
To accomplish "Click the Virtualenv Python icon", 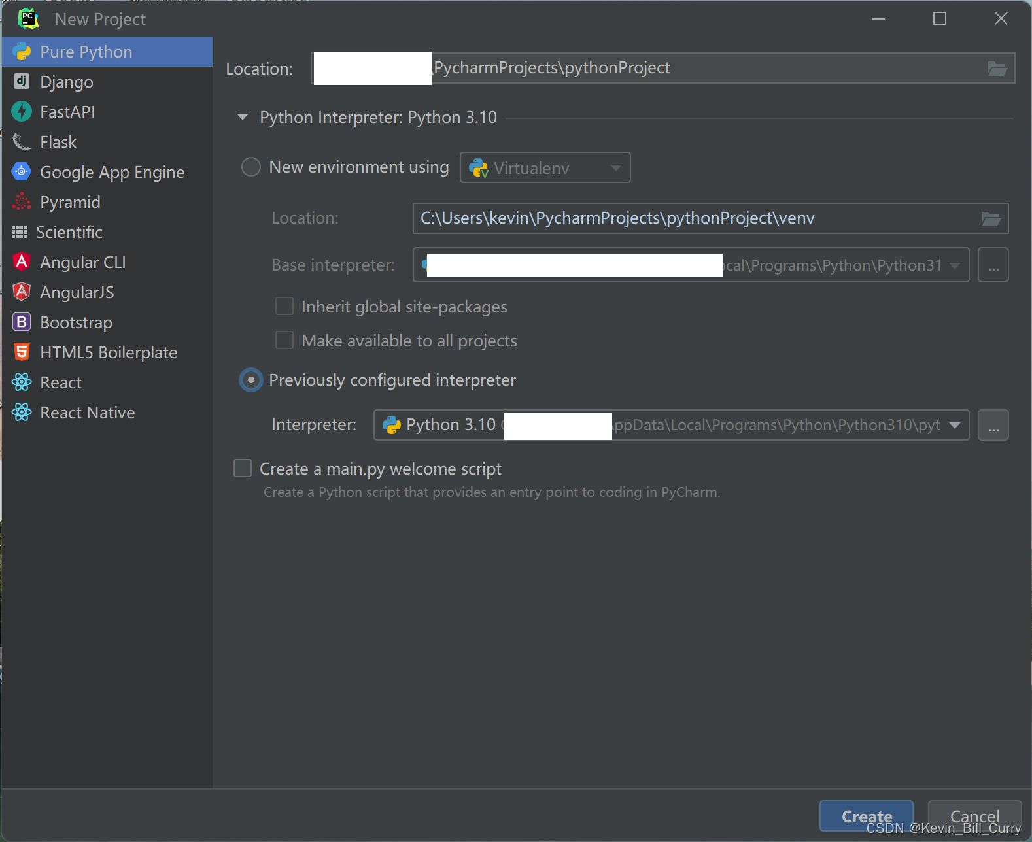I will point(479,168).
